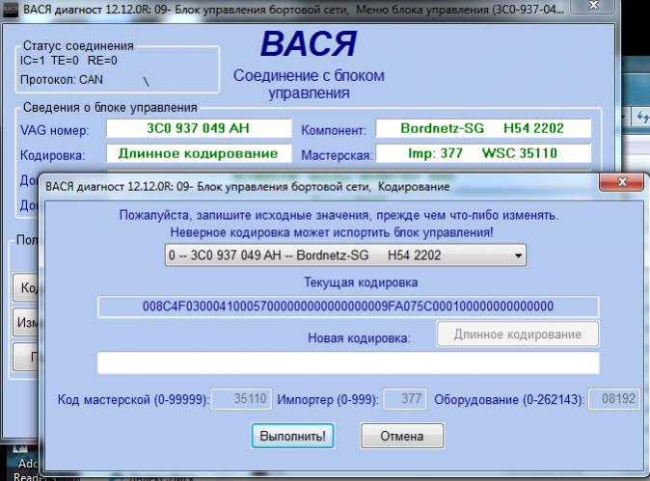Click the IC=1 TE=0 RE=0 status text
Screen dimensions: 650x481
point(68,61)
